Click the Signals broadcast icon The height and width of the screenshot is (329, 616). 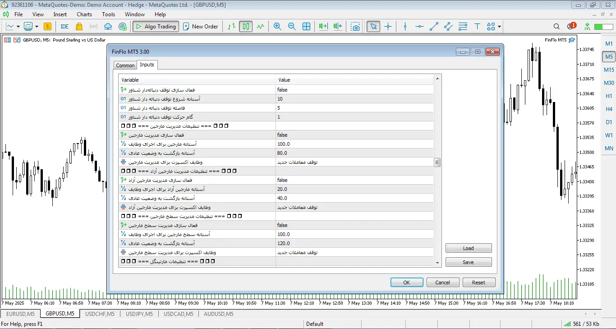coord(93,27)
